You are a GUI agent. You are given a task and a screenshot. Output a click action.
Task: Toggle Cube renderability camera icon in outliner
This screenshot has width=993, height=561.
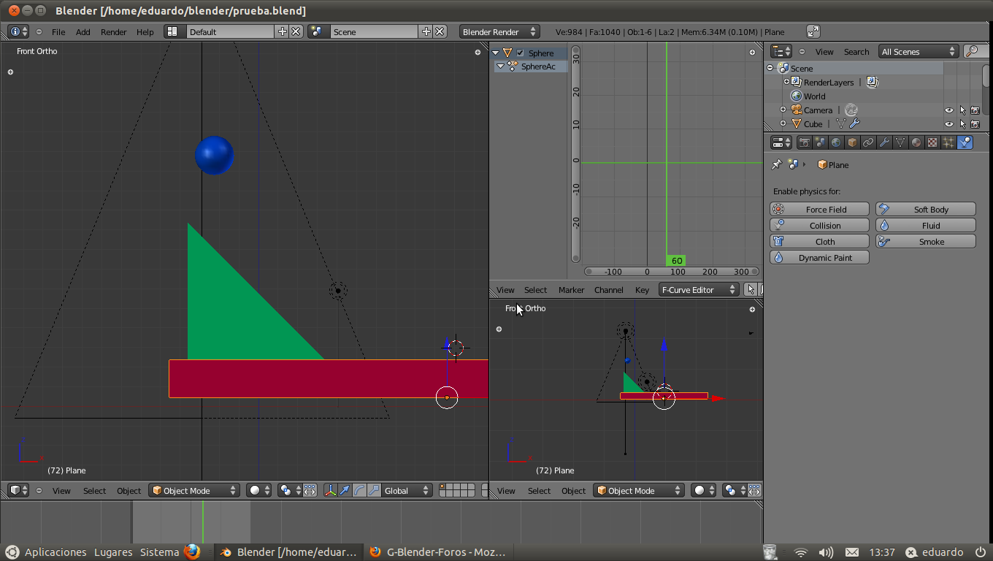point(975,124)
